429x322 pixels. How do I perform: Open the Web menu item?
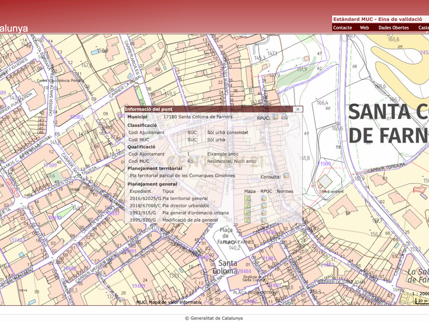coord(364,28)
